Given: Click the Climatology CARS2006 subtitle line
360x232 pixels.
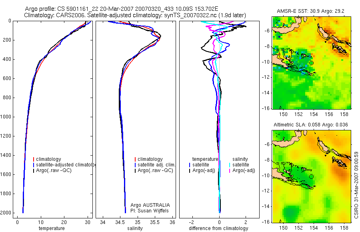Looking at the screenshot, I should tap(135, 15).
